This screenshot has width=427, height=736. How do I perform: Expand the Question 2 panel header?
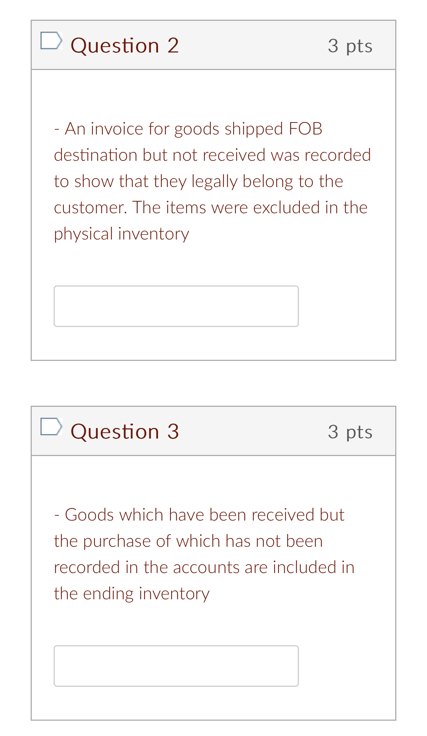[213, 44]
